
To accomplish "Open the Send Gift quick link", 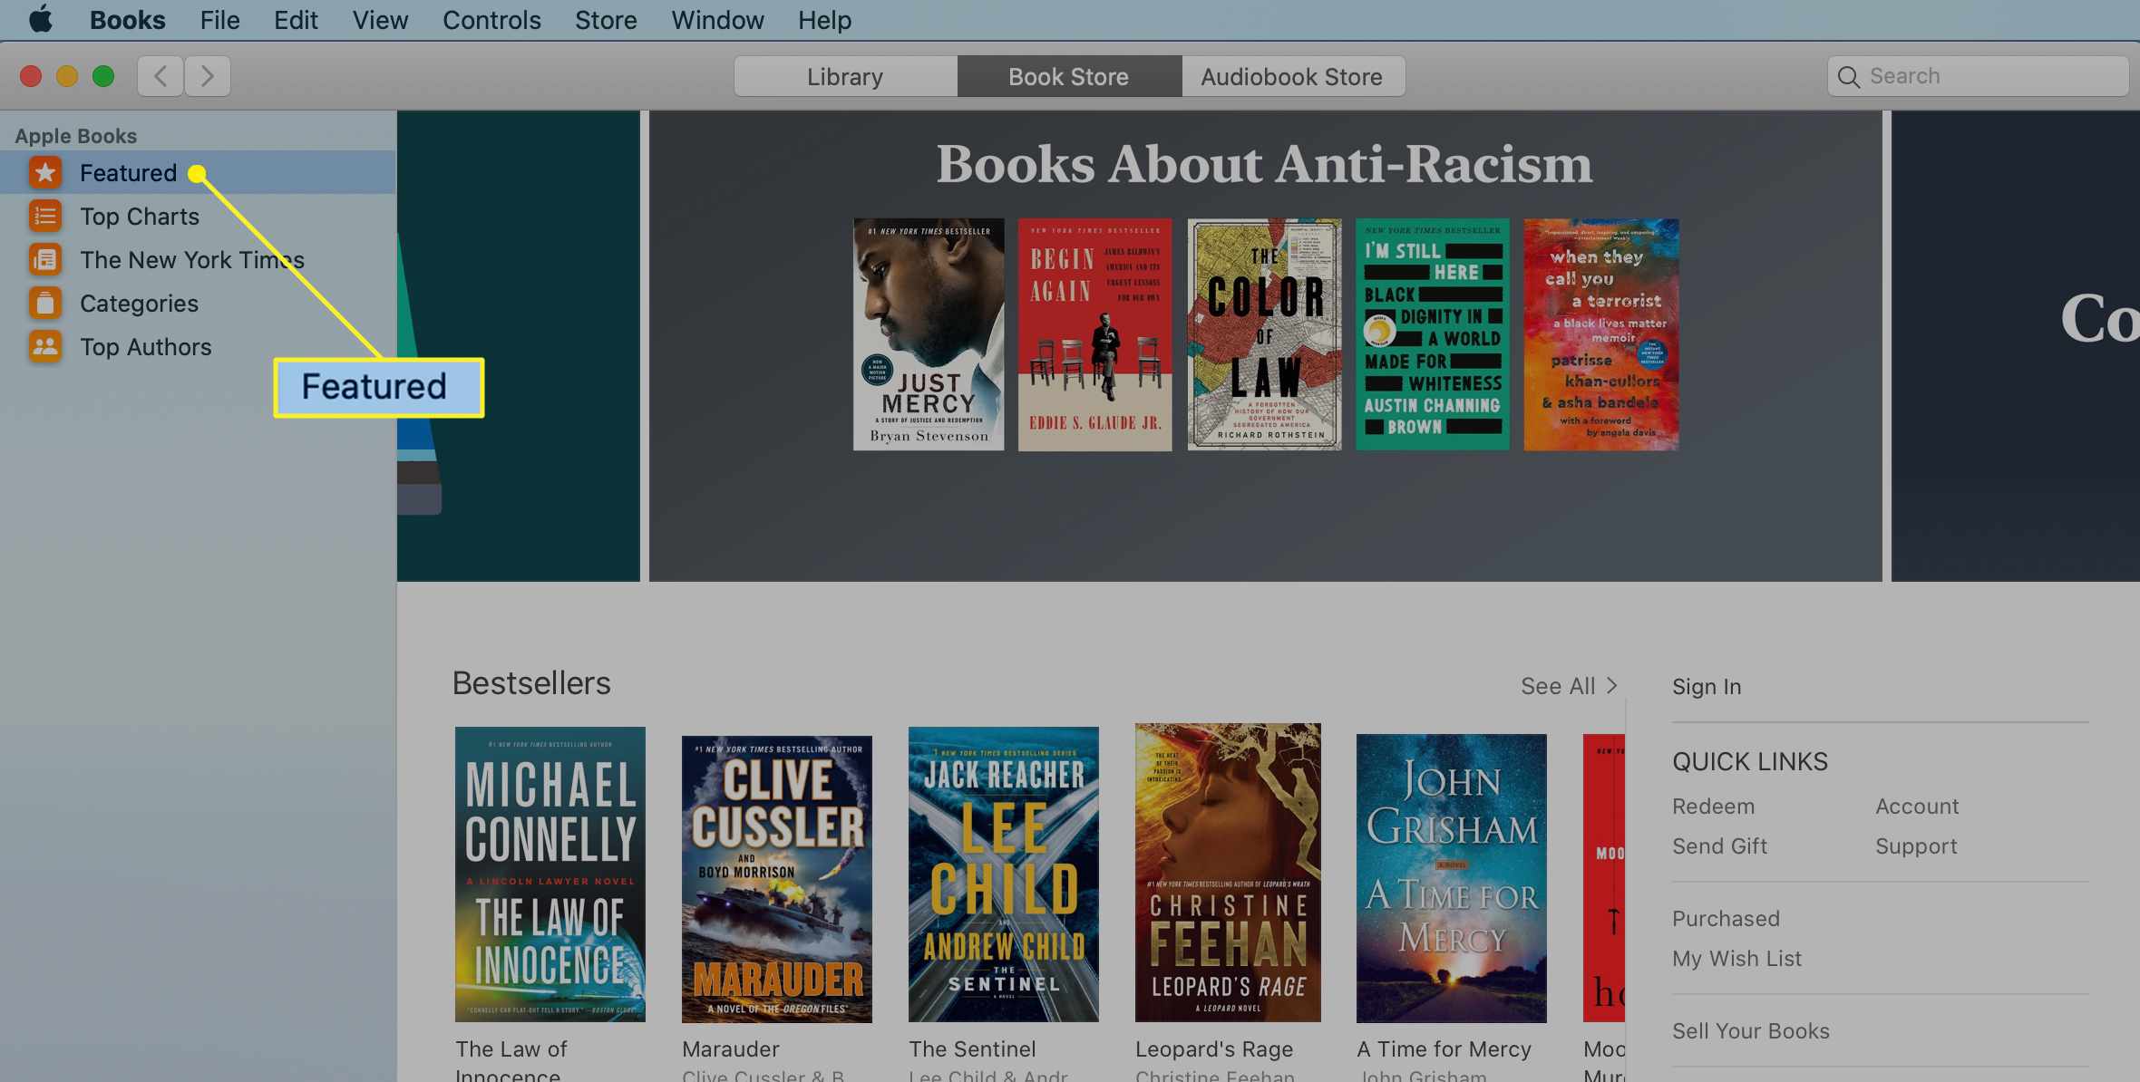I will point(1719,845).
